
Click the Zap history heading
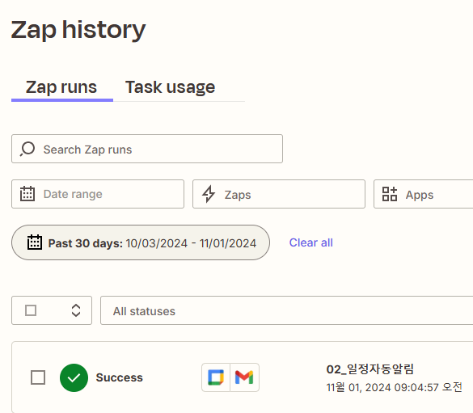(78, 30)
